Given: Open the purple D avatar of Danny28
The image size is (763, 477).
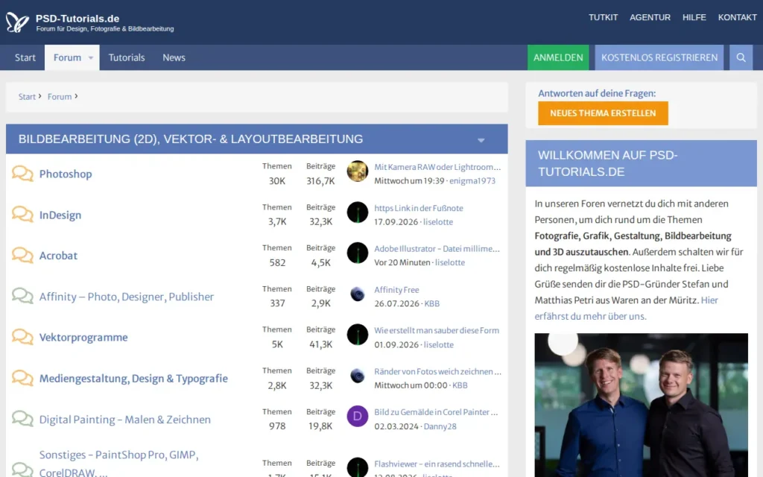Looking at the screenshot, I should click(x=357, y=416).
